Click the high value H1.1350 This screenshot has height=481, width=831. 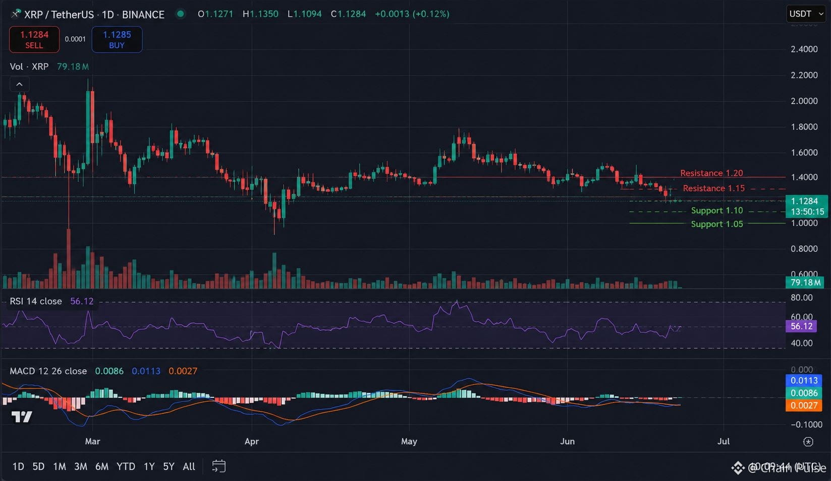pos(260,14)
